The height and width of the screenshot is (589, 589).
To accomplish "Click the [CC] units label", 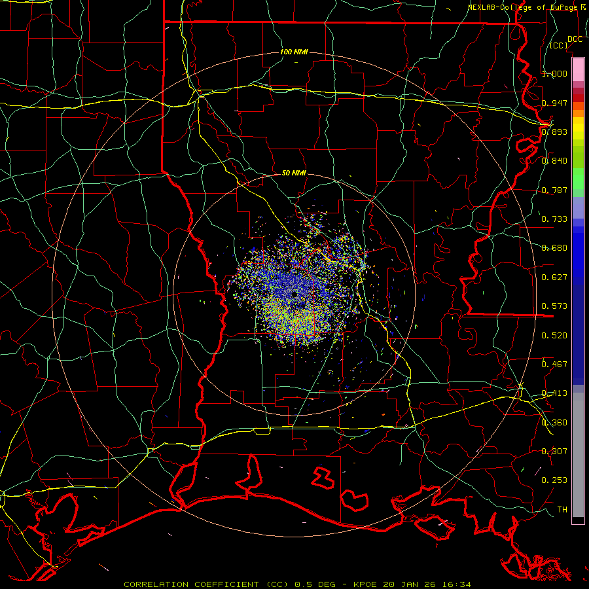I will [559, 45].
